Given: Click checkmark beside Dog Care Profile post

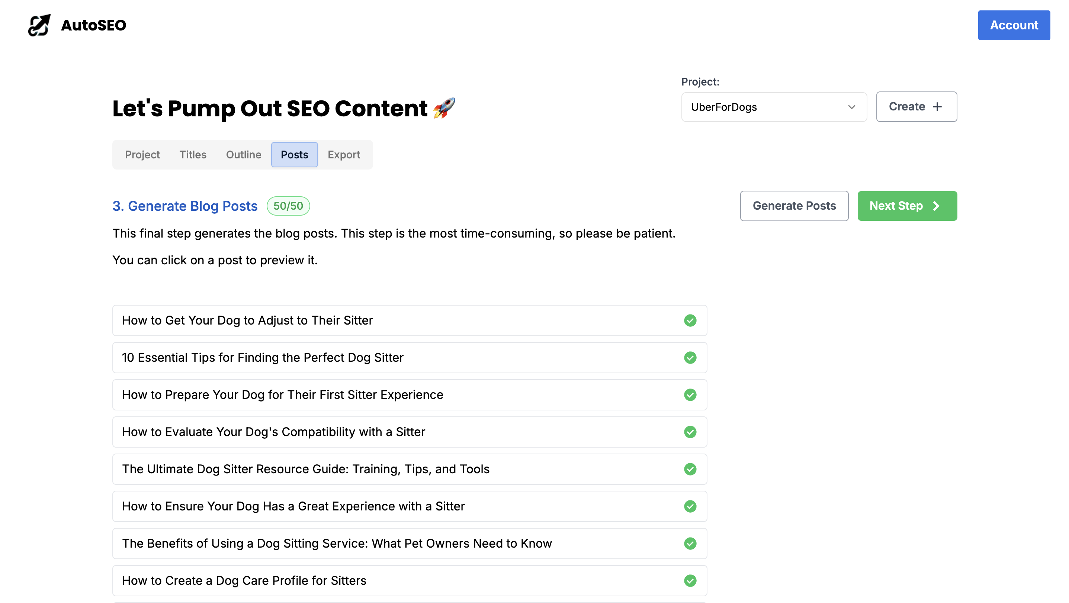Looking at the screenshot, I should [690, 581].
